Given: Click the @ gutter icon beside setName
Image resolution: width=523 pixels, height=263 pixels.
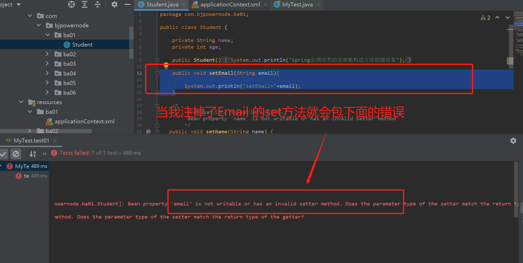Looking at the screenshot, I should tap(148, 131).
